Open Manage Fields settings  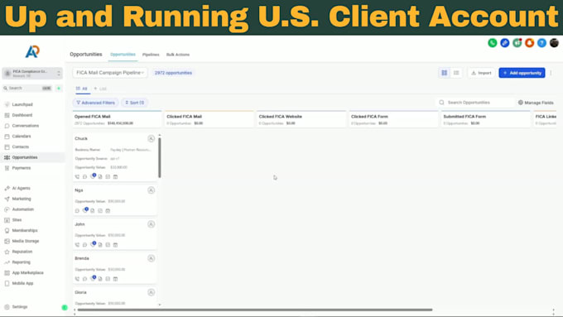536,103
